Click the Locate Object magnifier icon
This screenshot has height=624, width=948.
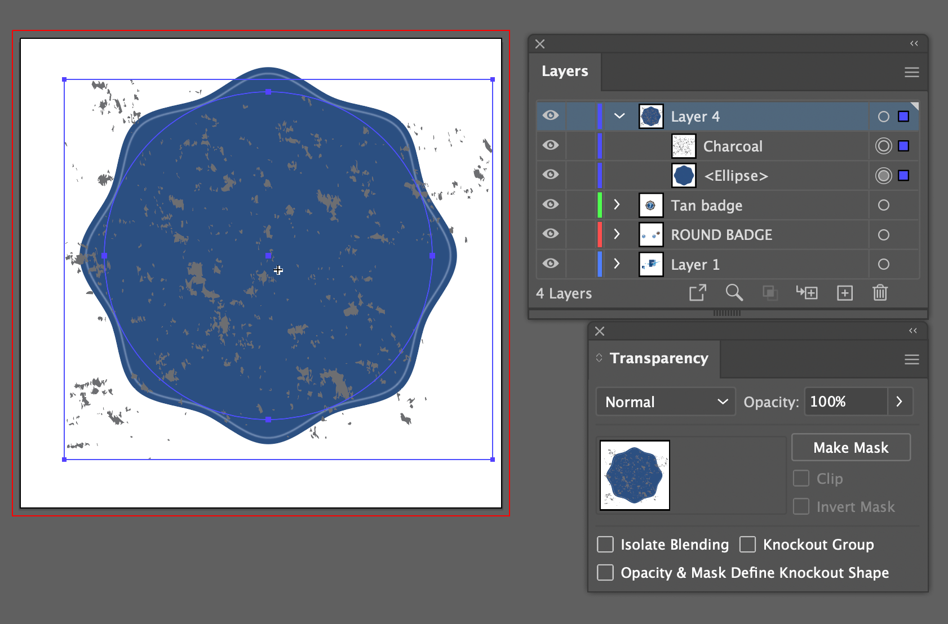coord(734,293)
